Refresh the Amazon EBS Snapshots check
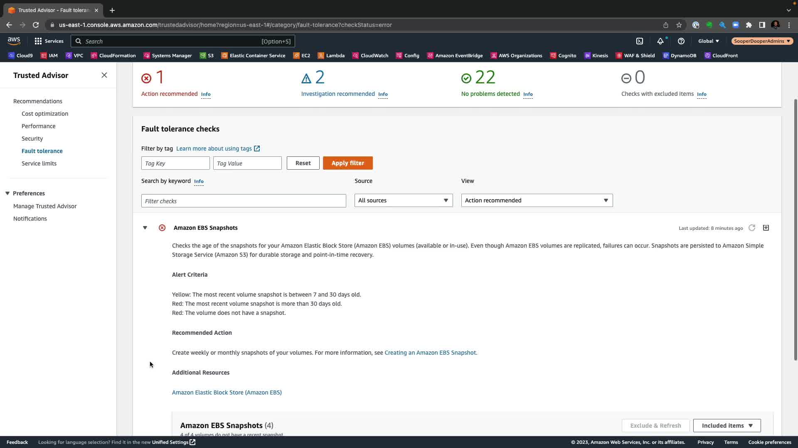This screenshot has width=798, height=448. [751, 228]
